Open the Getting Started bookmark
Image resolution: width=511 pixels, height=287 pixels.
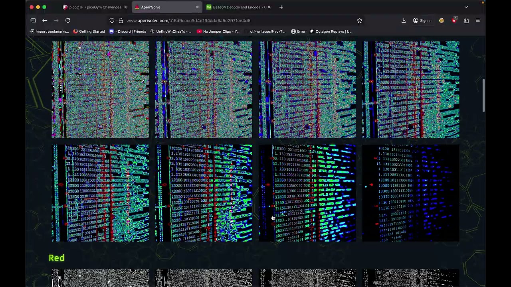tap(89, 31)
